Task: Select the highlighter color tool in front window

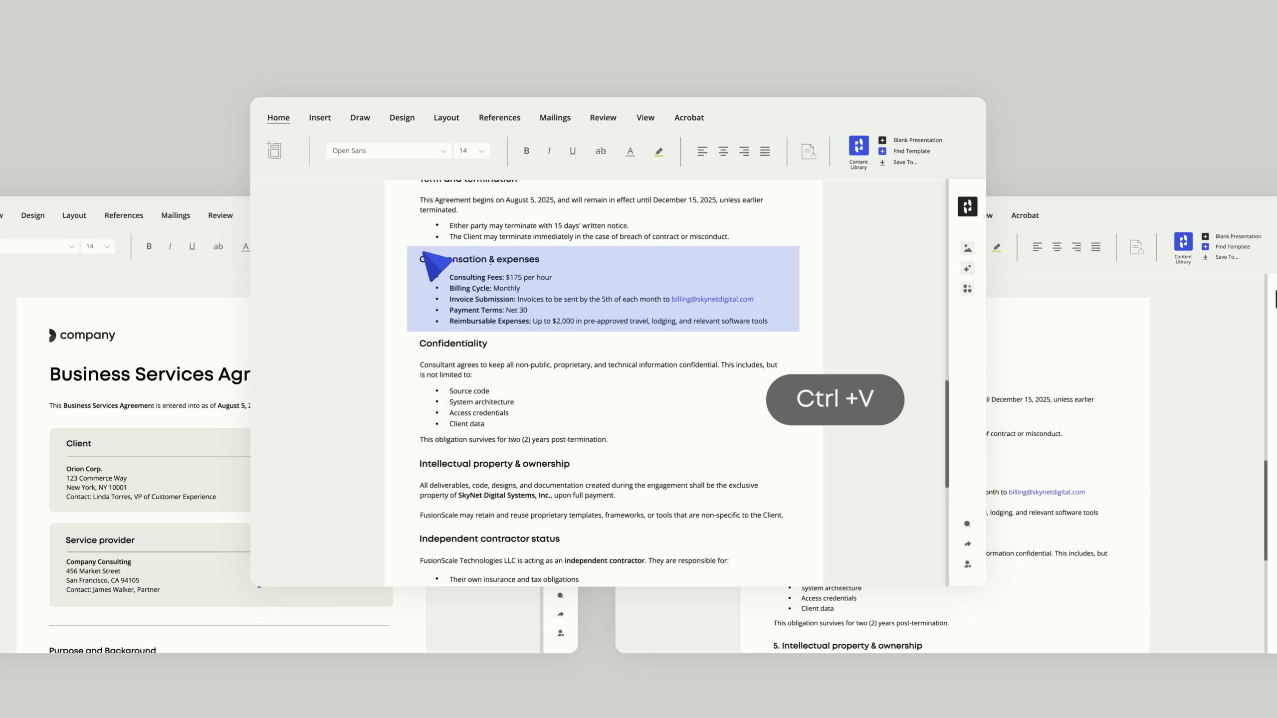Action: click(658, 151)
